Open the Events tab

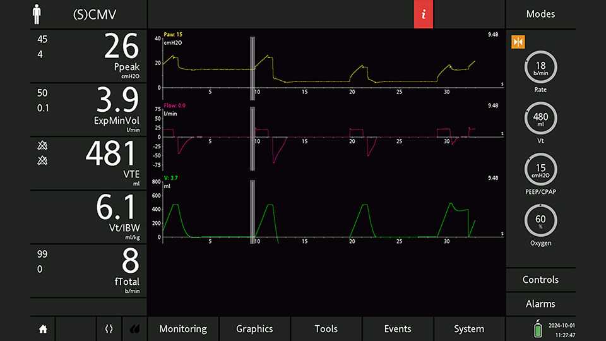(398, 329)
